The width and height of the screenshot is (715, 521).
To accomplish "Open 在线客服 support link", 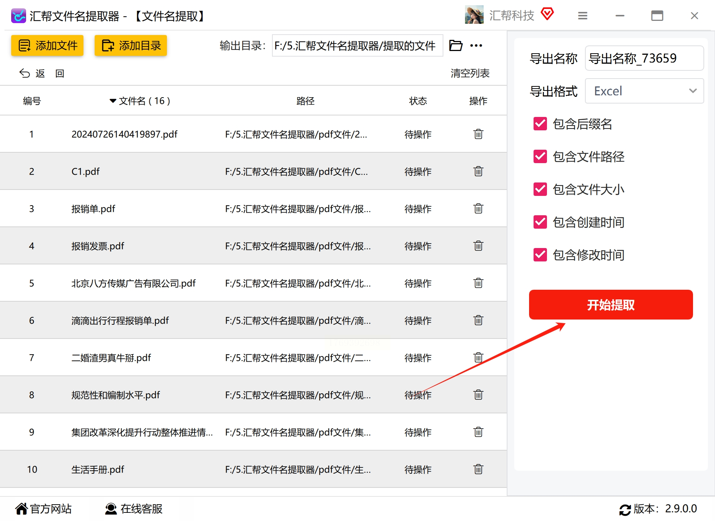I will (x=134, y=509).
